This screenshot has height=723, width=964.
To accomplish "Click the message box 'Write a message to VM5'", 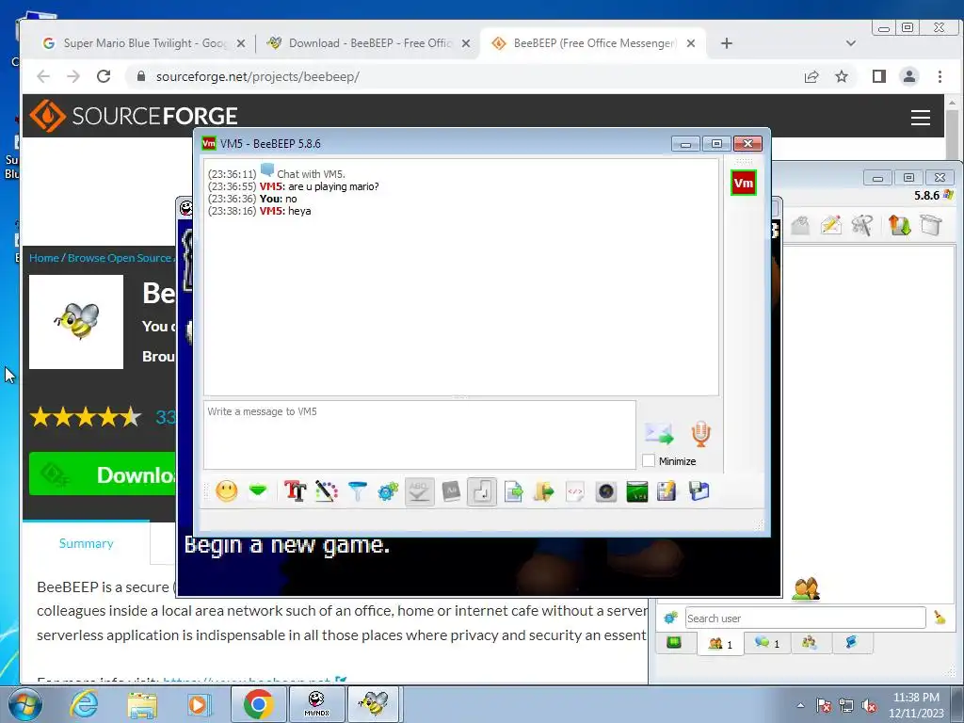I will coord(419,435).
